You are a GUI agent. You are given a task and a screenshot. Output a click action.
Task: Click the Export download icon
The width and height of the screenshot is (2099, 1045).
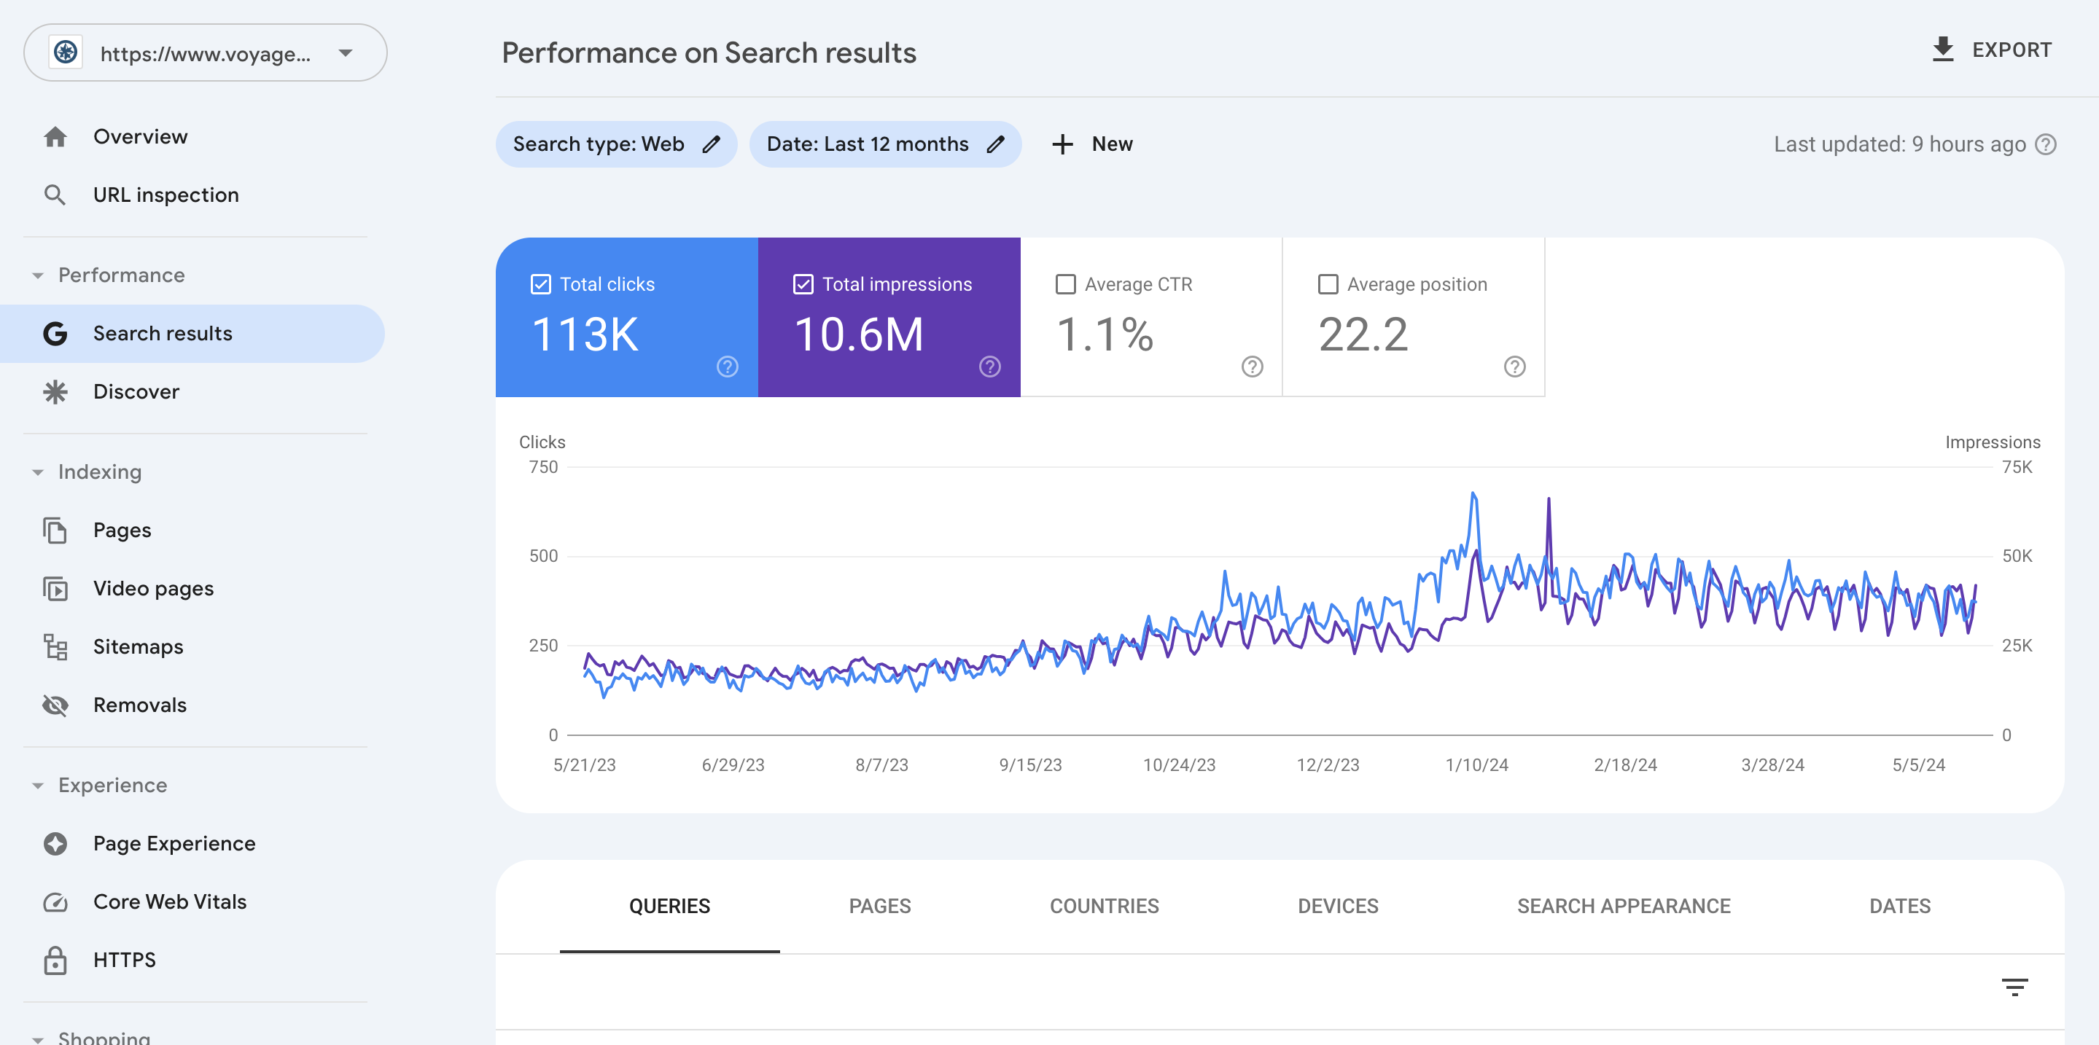[1942, 50]
